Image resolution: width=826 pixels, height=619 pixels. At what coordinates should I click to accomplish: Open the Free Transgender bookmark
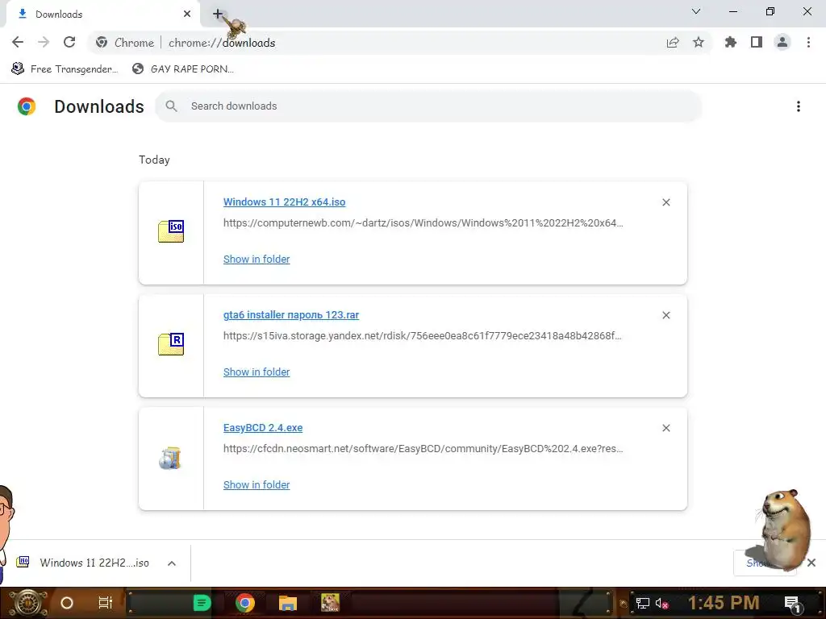point(65,69)
